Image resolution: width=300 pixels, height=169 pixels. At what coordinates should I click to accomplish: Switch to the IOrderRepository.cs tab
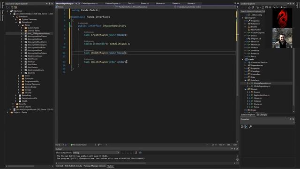tap(90, 3)
